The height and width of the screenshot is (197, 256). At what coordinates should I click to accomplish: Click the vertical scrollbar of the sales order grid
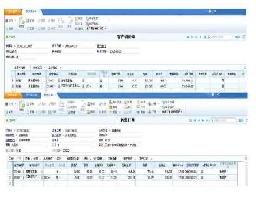coord(246,173)
